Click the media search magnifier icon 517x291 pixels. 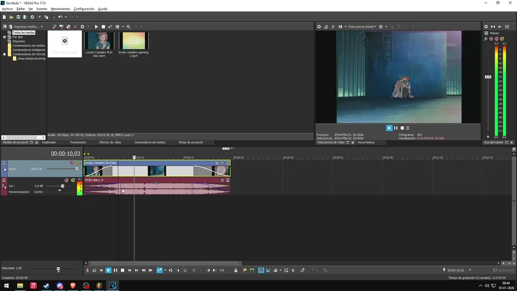click(x=128, y=27)
